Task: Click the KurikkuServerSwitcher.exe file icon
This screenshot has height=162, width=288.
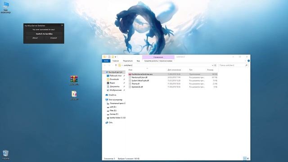Action: pyautogui.click(x=130, y=74)
